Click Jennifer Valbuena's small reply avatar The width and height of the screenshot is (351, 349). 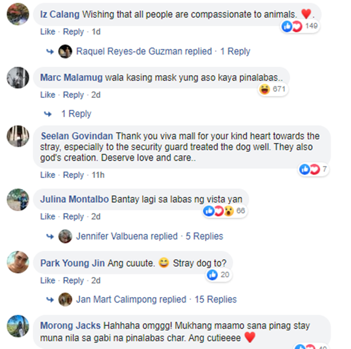click(x=65, y=236)
